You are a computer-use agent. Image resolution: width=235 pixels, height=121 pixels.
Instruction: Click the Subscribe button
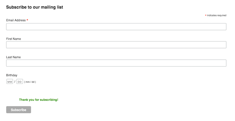click(x=18, y=110)
